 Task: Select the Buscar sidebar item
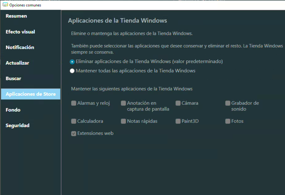point(13,78)
